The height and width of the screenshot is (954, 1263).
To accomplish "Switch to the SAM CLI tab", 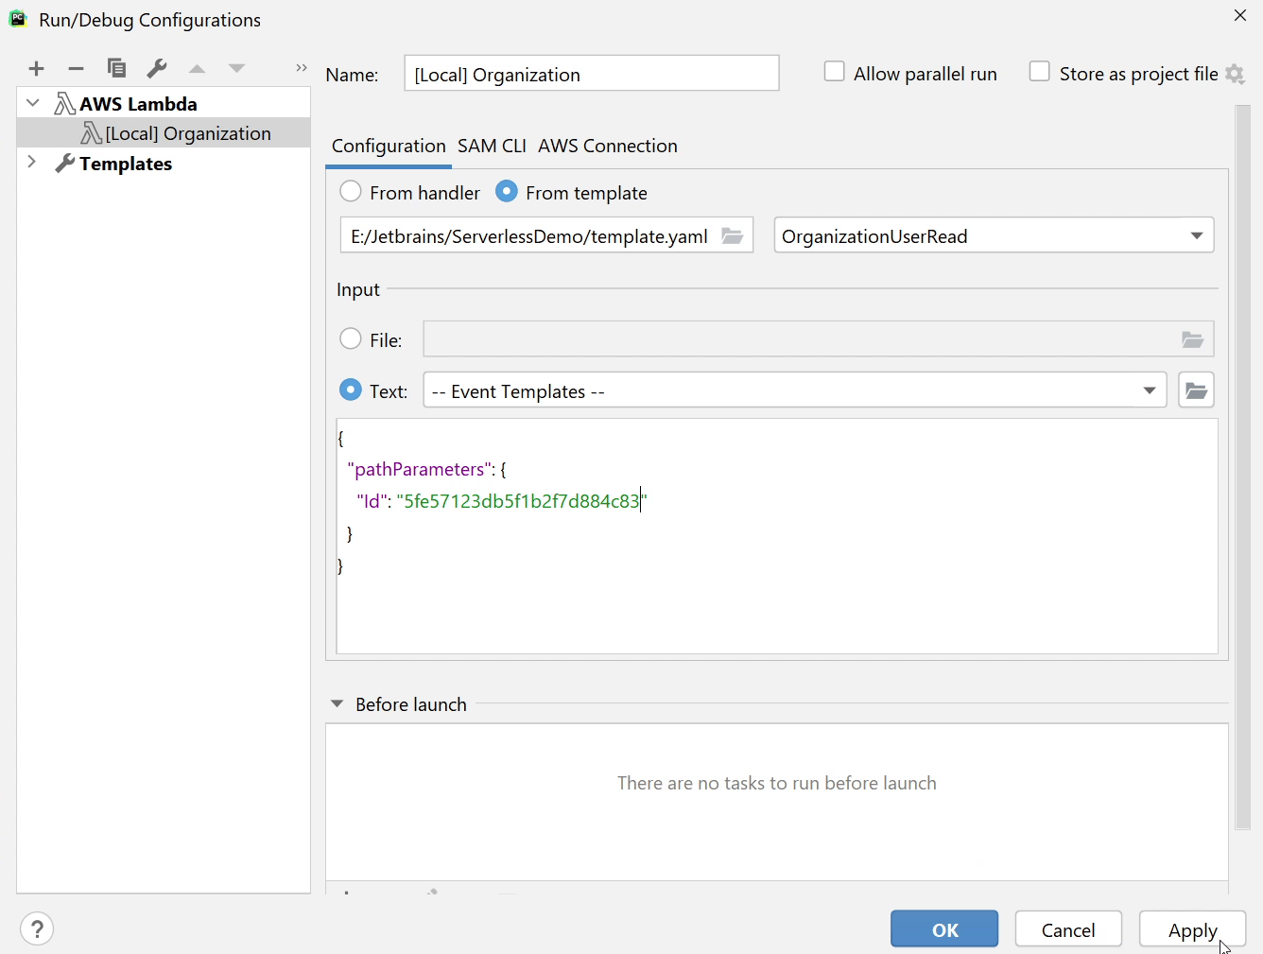I will [492, 147].
